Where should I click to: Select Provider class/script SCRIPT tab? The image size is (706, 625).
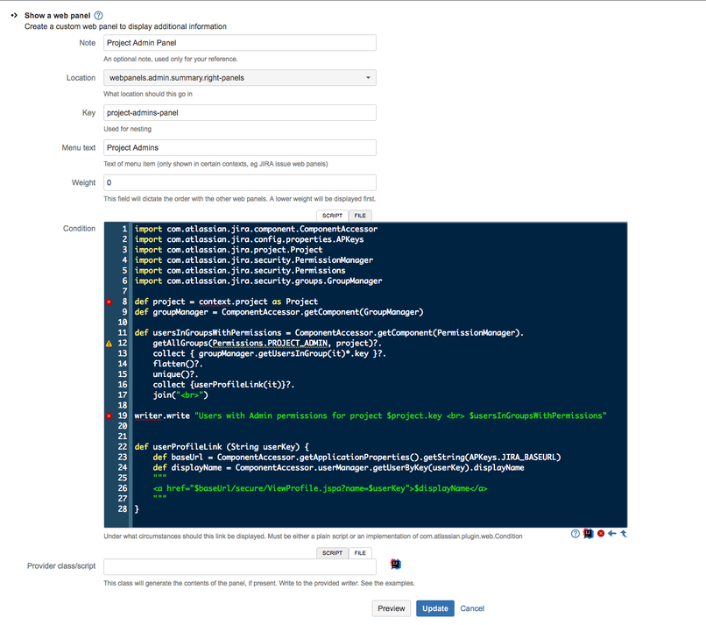click(x=332, y=553)
